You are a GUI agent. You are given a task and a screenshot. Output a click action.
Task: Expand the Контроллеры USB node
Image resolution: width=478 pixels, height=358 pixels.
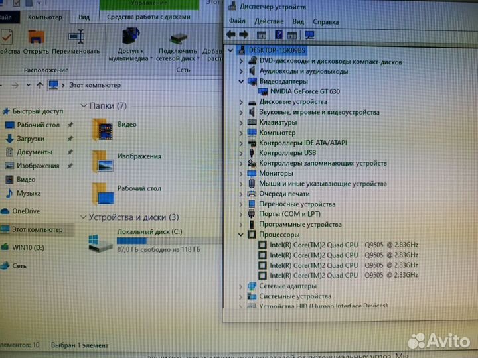point(241,153)
